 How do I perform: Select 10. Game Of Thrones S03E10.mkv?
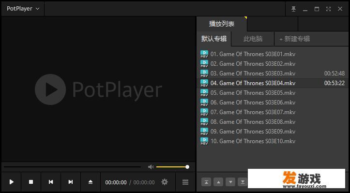pyautogui.click(x=273, y=141)
